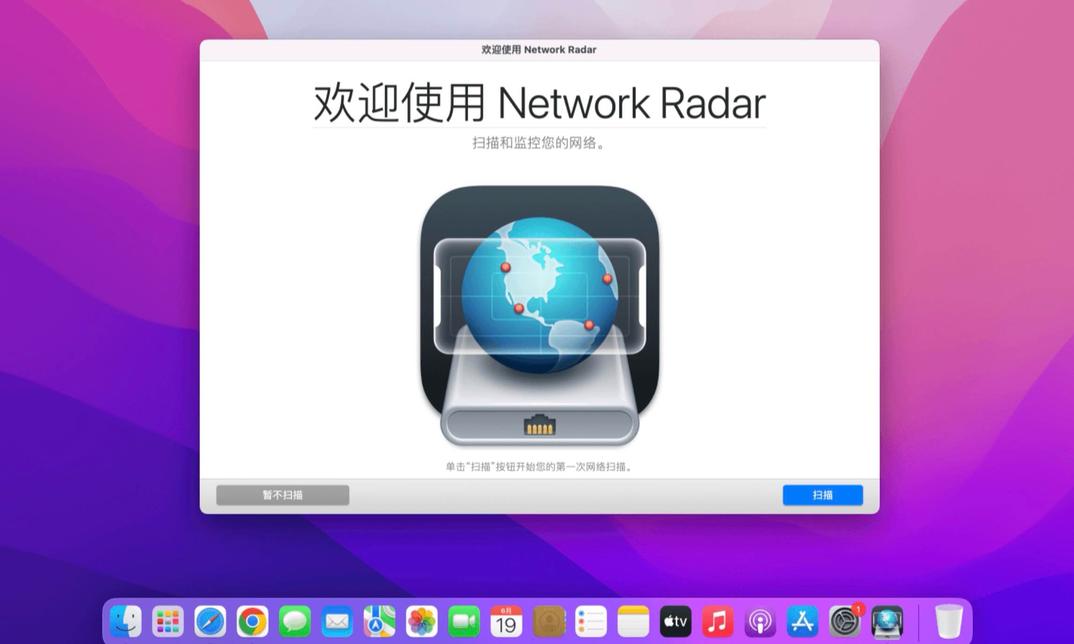Click the window title bar 欢迎使用 Network Radar
The height and width of the screenshot is (644, 1074).
click(539, 50)
